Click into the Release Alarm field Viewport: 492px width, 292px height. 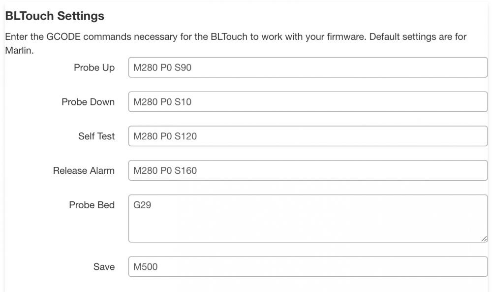(307, 171)
